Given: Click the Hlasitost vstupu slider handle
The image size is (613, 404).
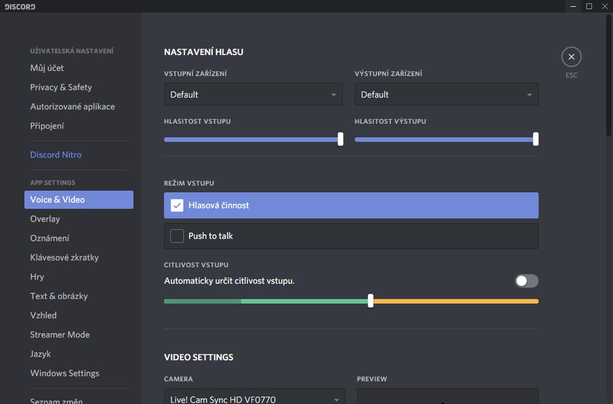Looking at the screenshot, I should point(341,139).
